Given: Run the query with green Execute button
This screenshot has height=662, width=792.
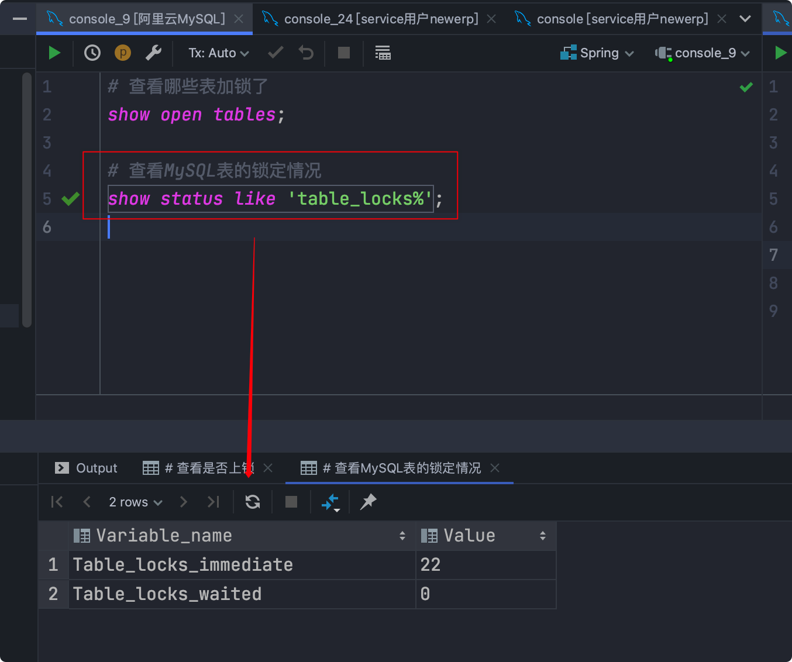Looking at the screenshot, I should pyautogui.click(x=54, y=53).
